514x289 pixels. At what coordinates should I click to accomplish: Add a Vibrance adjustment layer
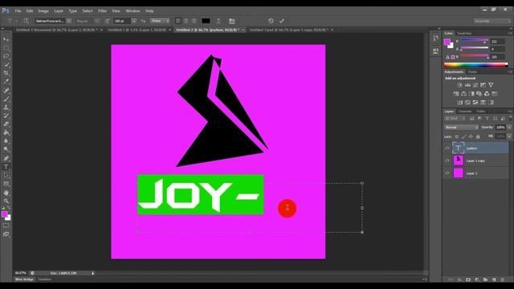click(x=491, y=85)
